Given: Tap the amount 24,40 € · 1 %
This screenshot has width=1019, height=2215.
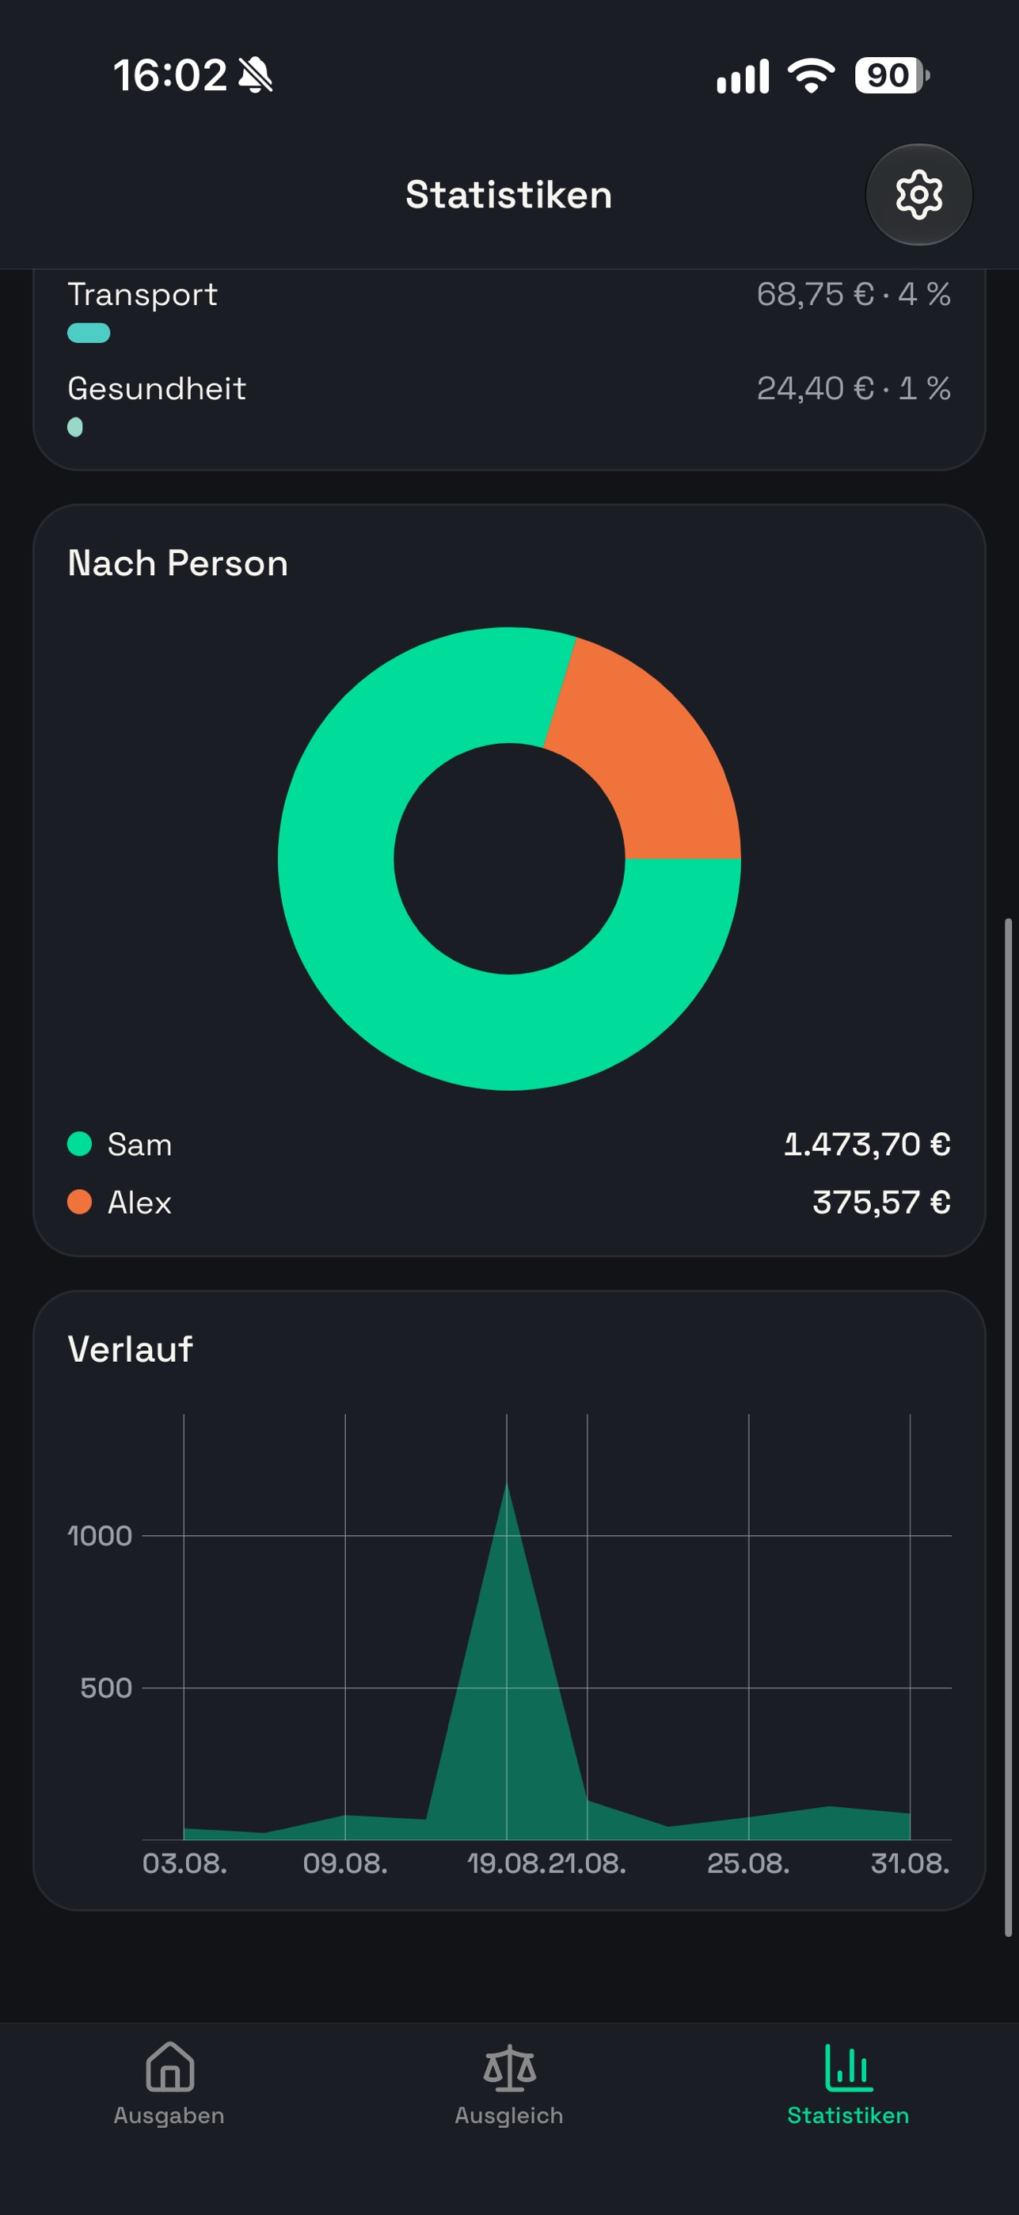Looking at the screenshot, I should click(854, 389).
